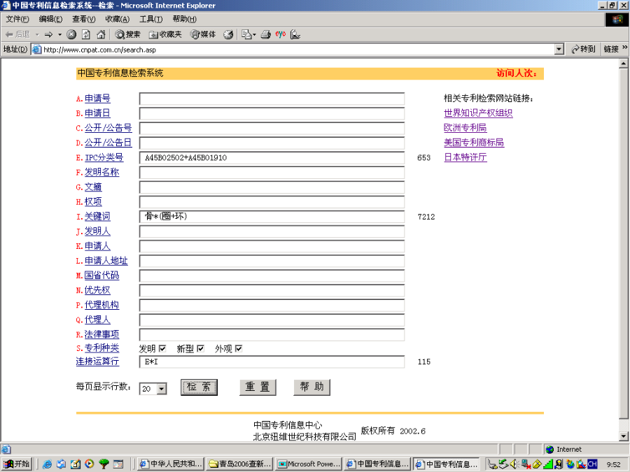
Task: Open the 帮助(H) menu
Action: (184, 19)
